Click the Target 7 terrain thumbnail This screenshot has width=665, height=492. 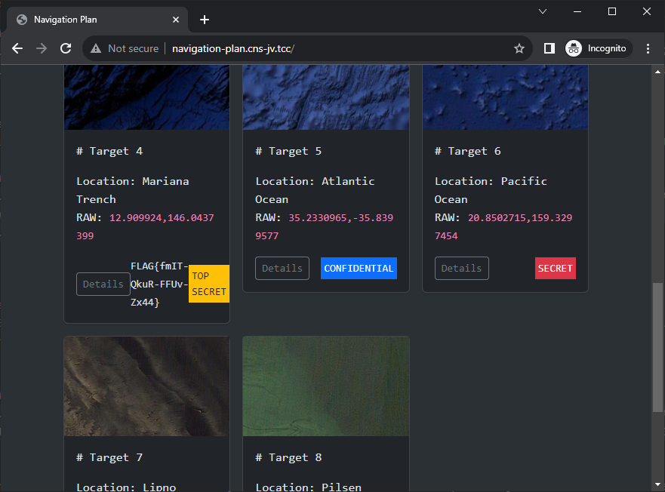[146, 386]
